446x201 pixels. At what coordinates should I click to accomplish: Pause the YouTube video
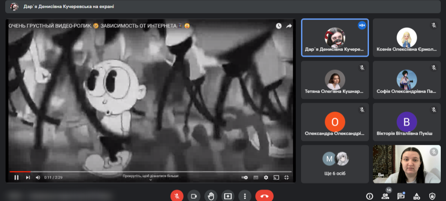click(17, 178)
